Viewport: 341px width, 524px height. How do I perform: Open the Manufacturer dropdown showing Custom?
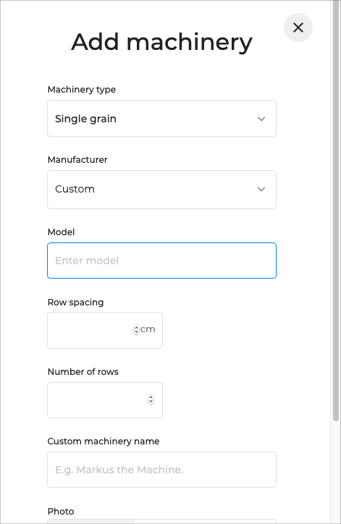pyautogui.click(x=161, y=190)
